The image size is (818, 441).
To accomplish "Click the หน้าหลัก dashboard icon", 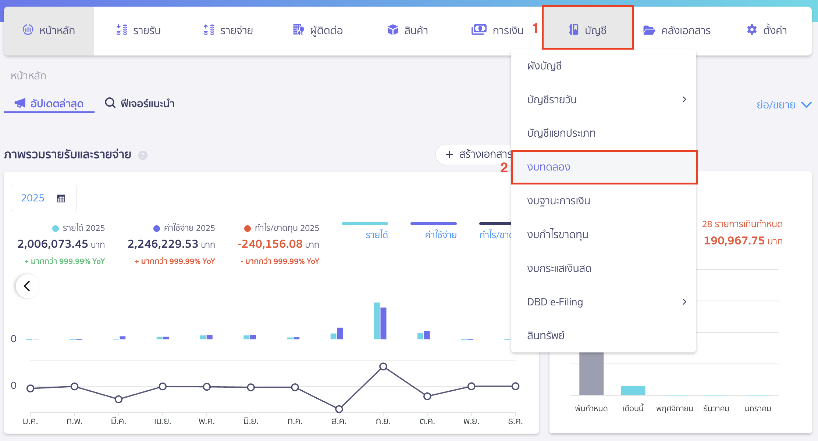I will (x=28, y=30).
